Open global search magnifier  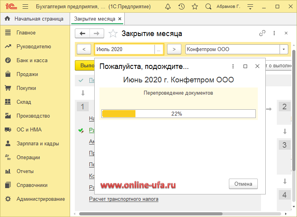click(208, 7)
